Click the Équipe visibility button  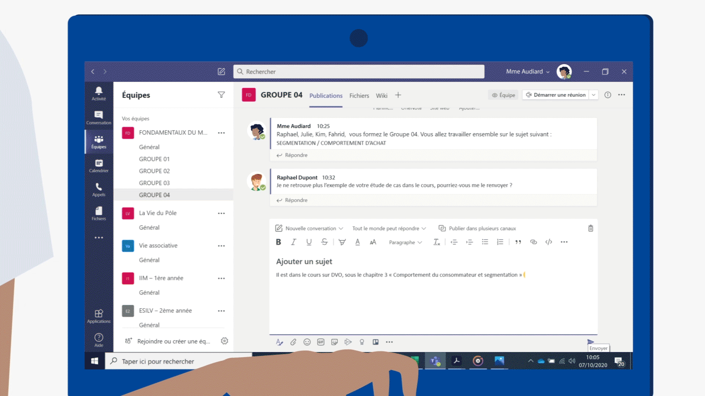coord(503,95)
